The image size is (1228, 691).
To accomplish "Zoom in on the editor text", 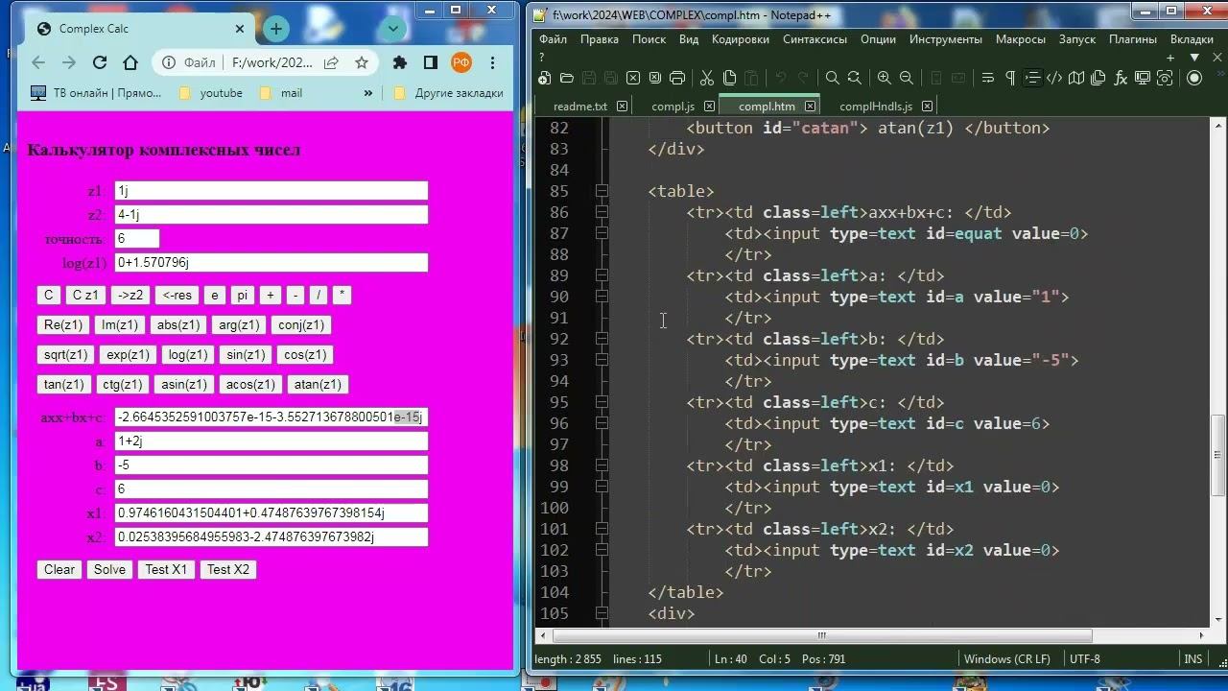I will [x=885, y=78].
